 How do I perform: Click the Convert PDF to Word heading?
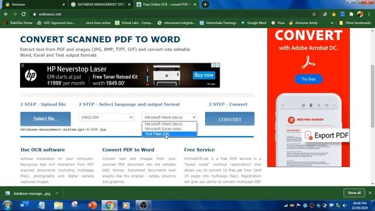[128, 150]
